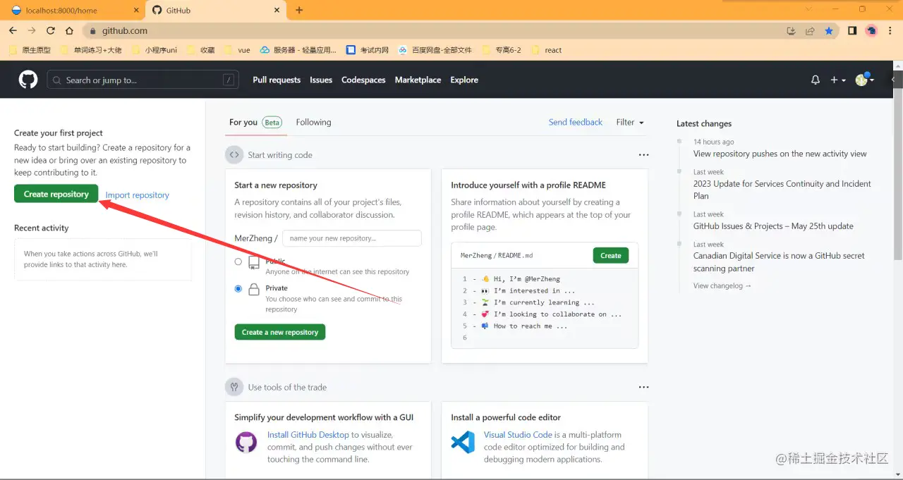Open the 百度网盘-全部文件 bookmark

tap(435, 50)
